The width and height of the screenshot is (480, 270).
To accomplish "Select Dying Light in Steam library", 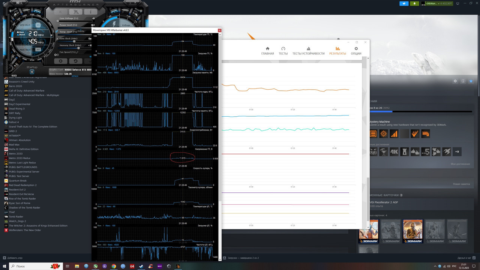I will click(15, 118).
